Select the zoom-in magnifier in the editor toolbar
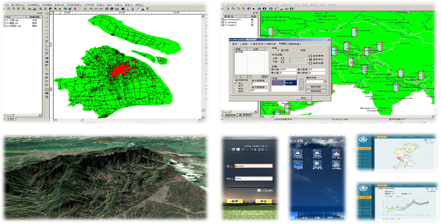Screen dimensions: 441x224 tap(40, 9)
